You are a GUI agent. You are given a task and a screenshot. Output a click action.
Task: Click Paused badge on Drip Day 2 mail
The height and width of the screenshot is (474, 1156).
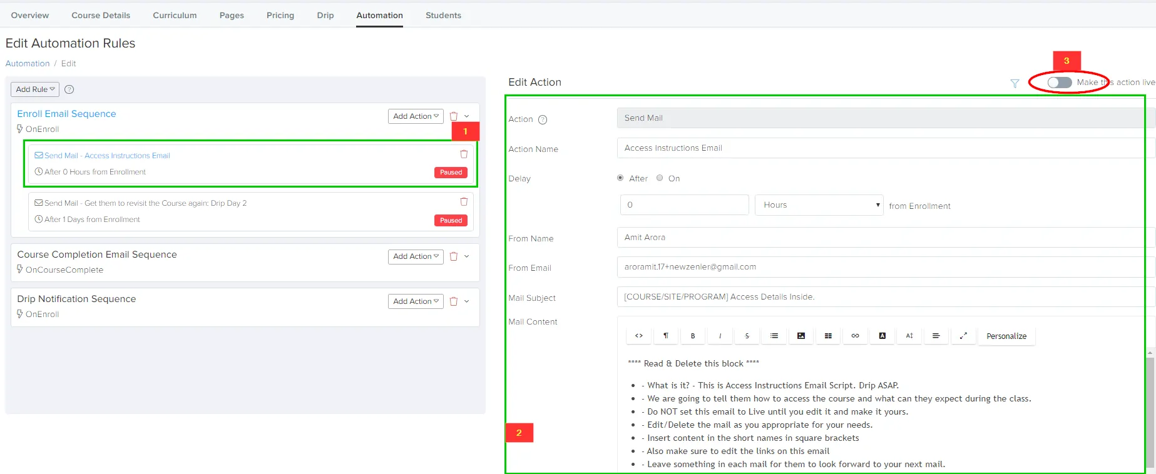(451, 220)
